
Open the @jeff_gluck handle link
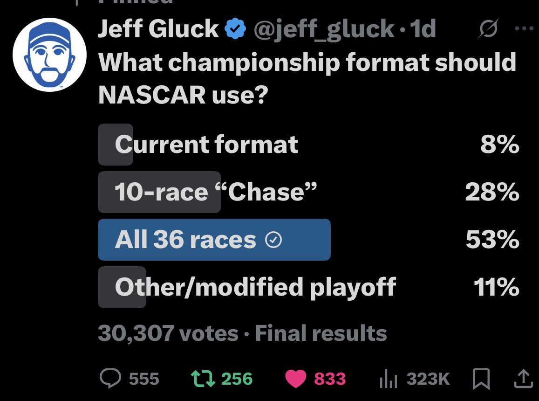point(324,30)
